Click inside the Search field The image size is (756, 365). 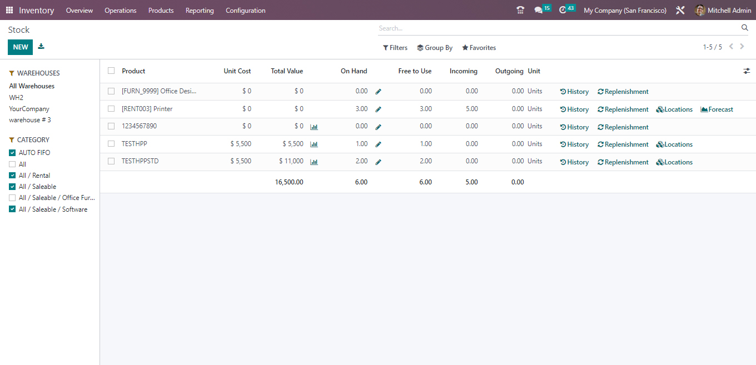(x=500, y=28)
